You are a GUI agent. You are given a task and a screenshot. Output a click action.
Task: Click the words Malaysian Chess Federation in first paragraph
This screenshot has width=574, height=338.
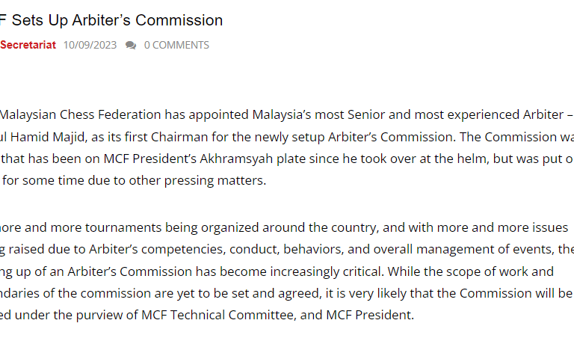(81, 114)
